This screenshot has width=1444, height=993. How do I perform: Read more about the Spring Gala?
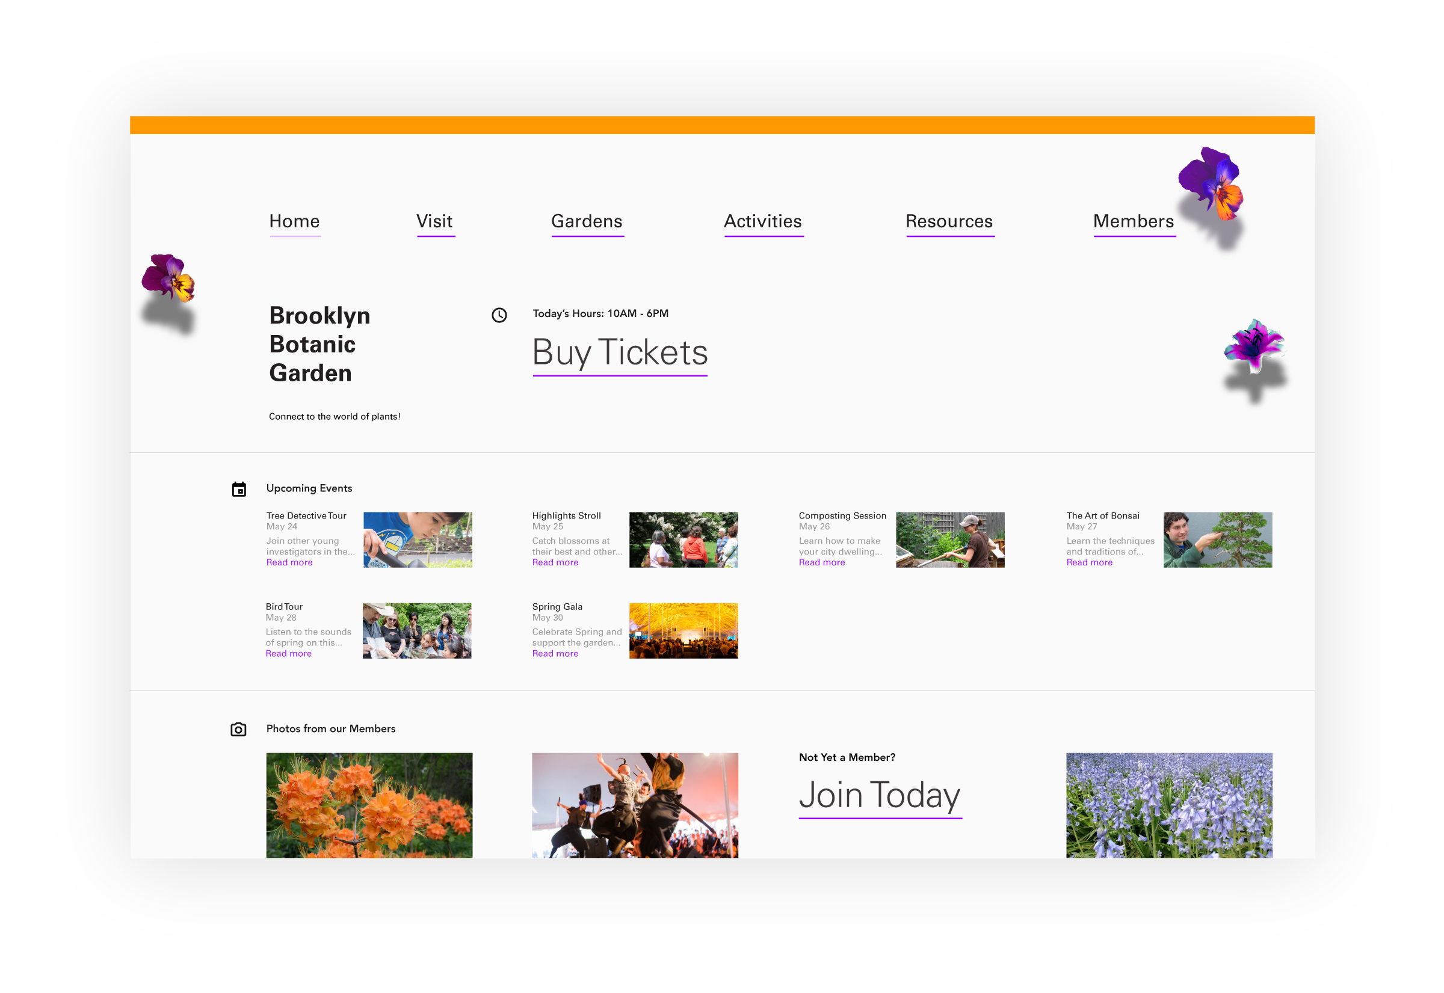pos(555,653)
